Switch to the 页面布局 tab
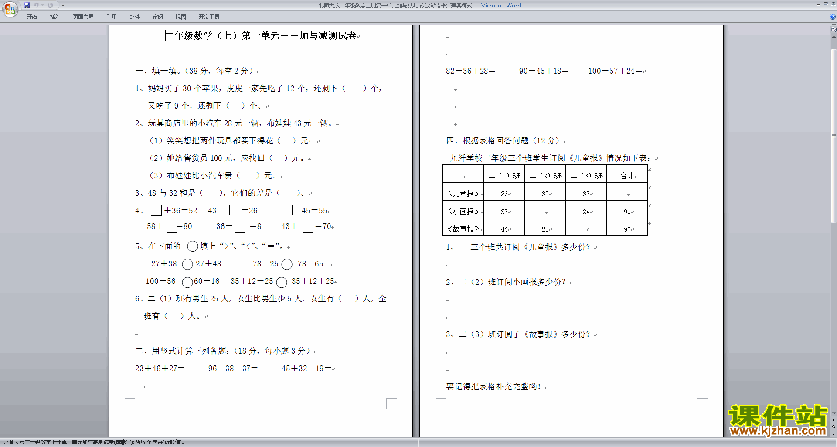837x447 pixels. tap(83, 17)
